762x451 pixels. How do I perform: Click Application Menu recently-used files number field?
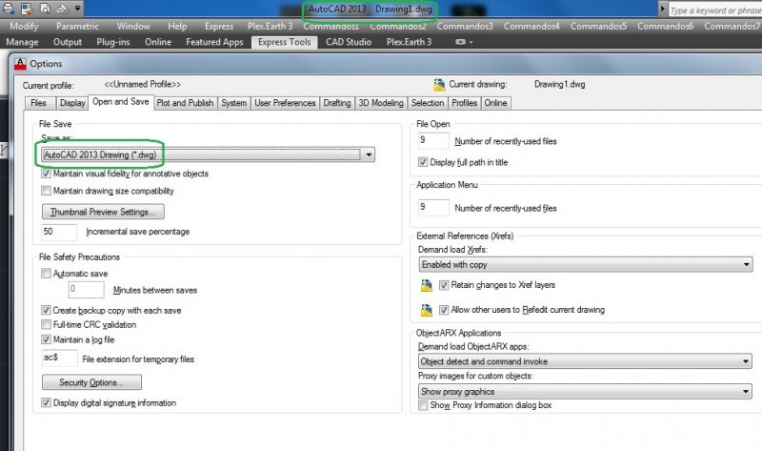pos(433,207)
